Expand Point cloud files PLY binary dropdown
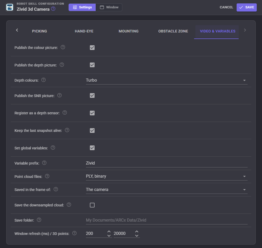262x248 pixels. (x=167, y=176)
